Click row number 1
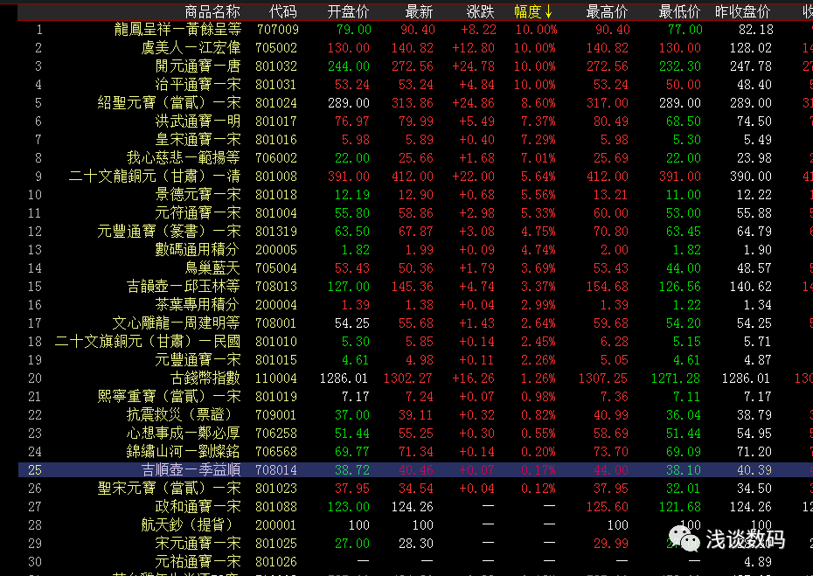813x576 pixels. pyautogui.click(x=38, y=30)
